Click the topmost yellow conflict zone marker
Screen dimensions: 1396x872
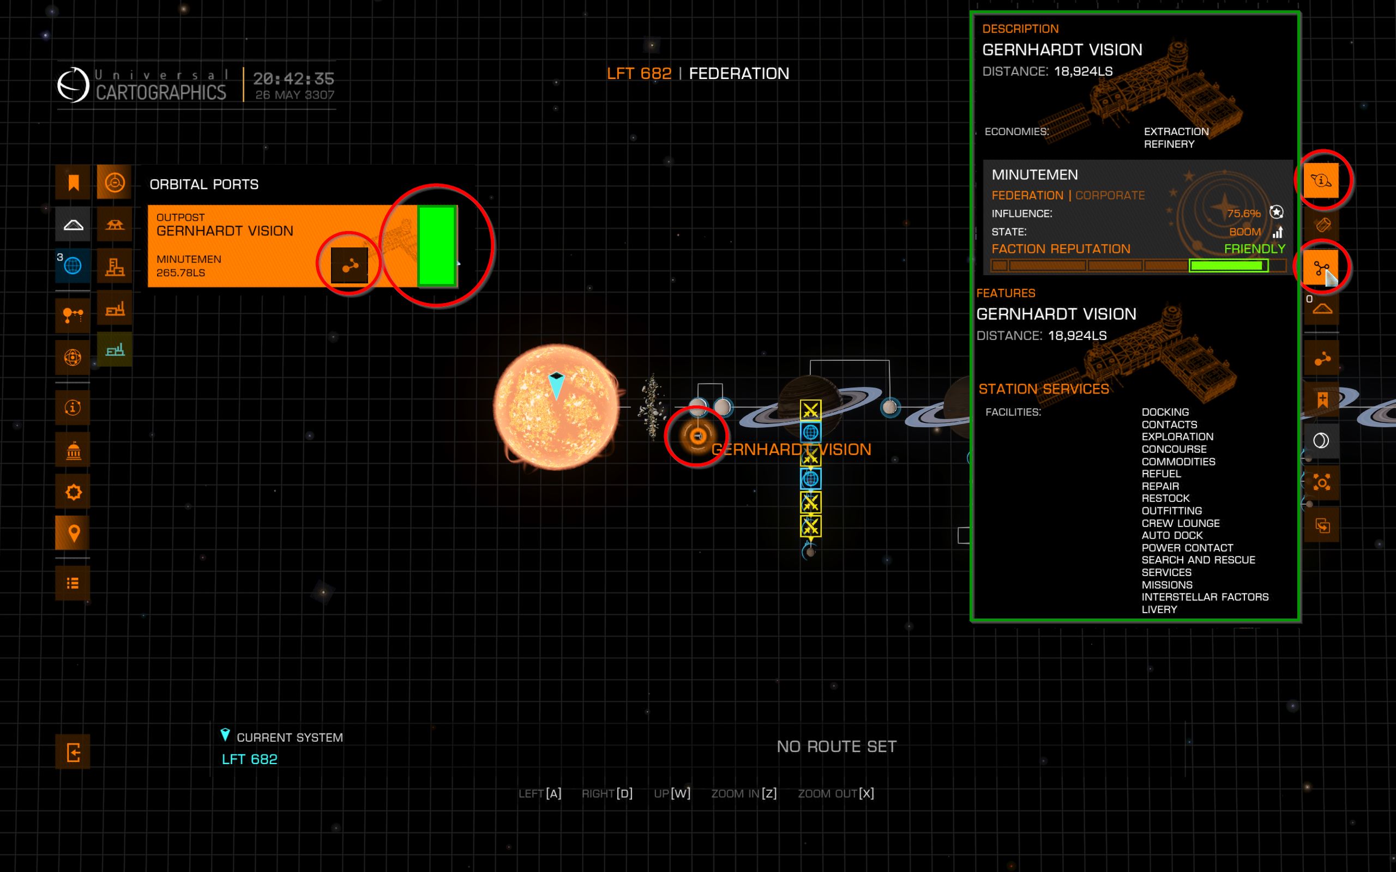[x=810, y=410]
